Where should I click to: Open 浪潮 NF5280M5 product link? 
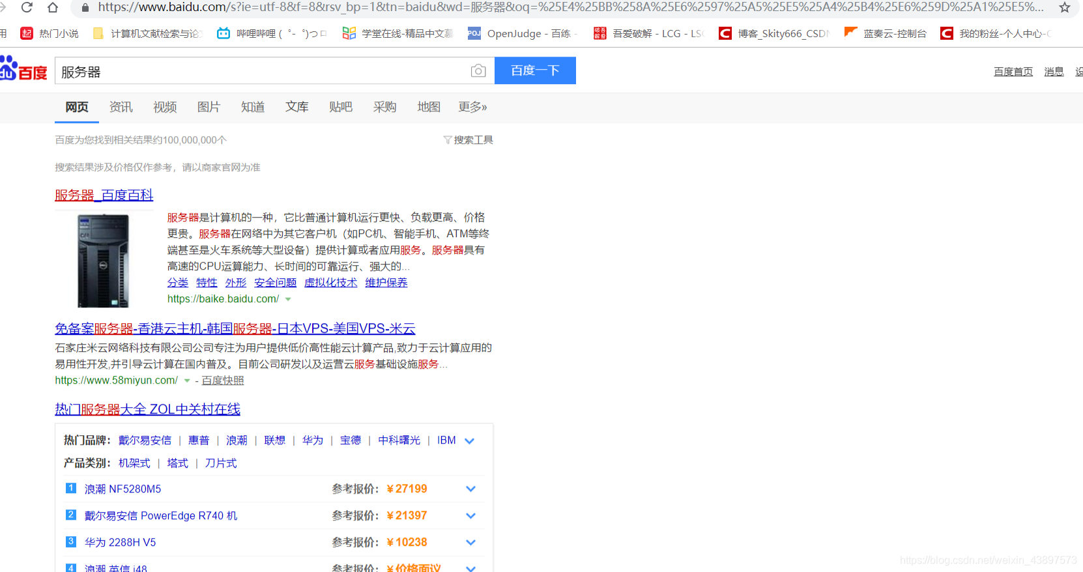pos(123,489)
